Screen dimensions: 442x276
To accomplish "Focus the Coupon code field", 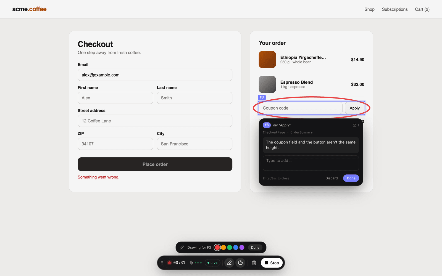I will [x=301, y=108].
